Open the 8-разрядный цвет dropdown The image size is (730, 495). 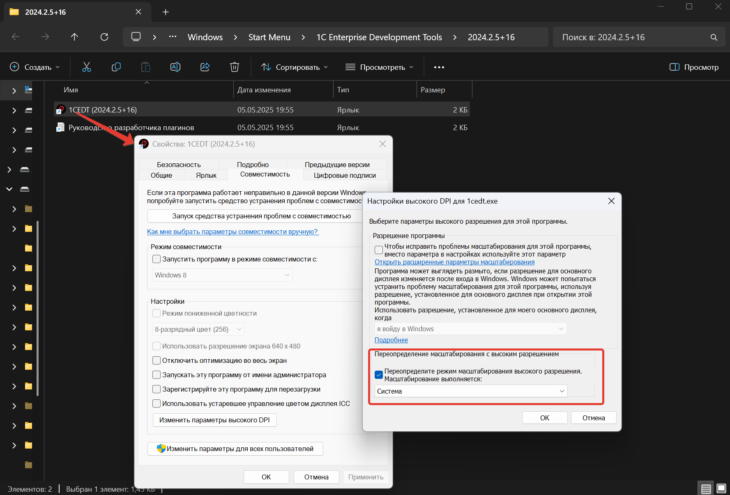click(x=198, y=329)
